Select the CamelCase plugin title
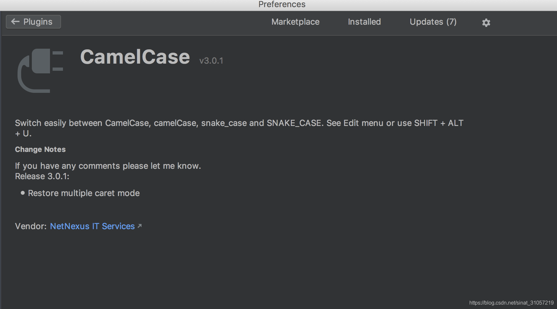The height and width of the screenshot is (309, 557). [135, 57]
